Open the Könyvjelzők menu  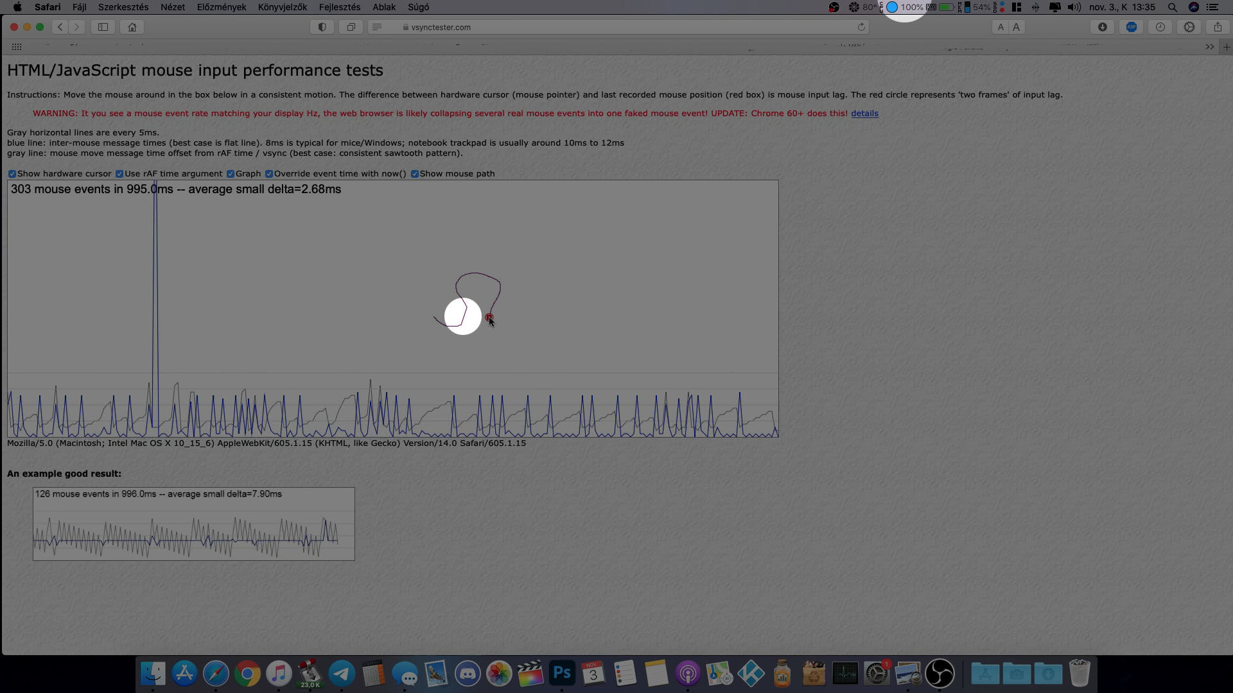283,7
